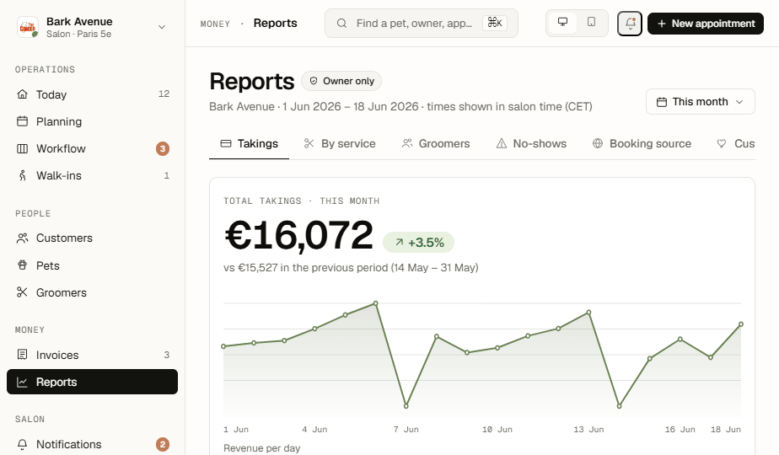Click the Today house icon

click(x=23, y=94)
